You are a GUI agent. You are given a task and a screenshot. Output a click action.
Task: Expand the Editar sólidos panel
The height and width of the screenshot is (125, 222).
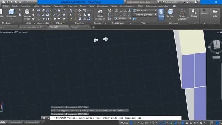[44, 23]
